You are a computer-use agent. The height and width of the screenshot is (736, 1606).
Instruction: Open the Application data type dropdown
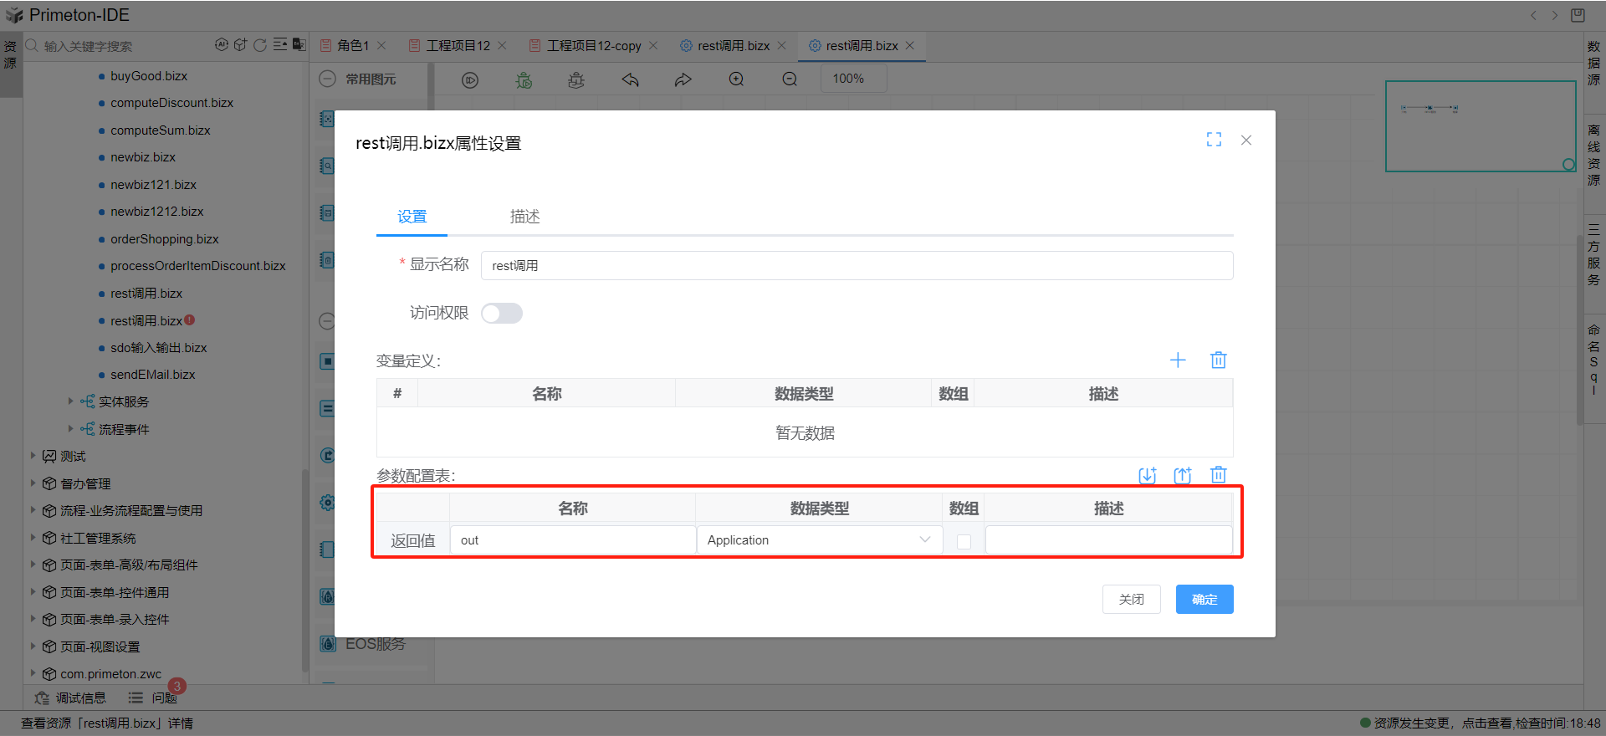820,540
